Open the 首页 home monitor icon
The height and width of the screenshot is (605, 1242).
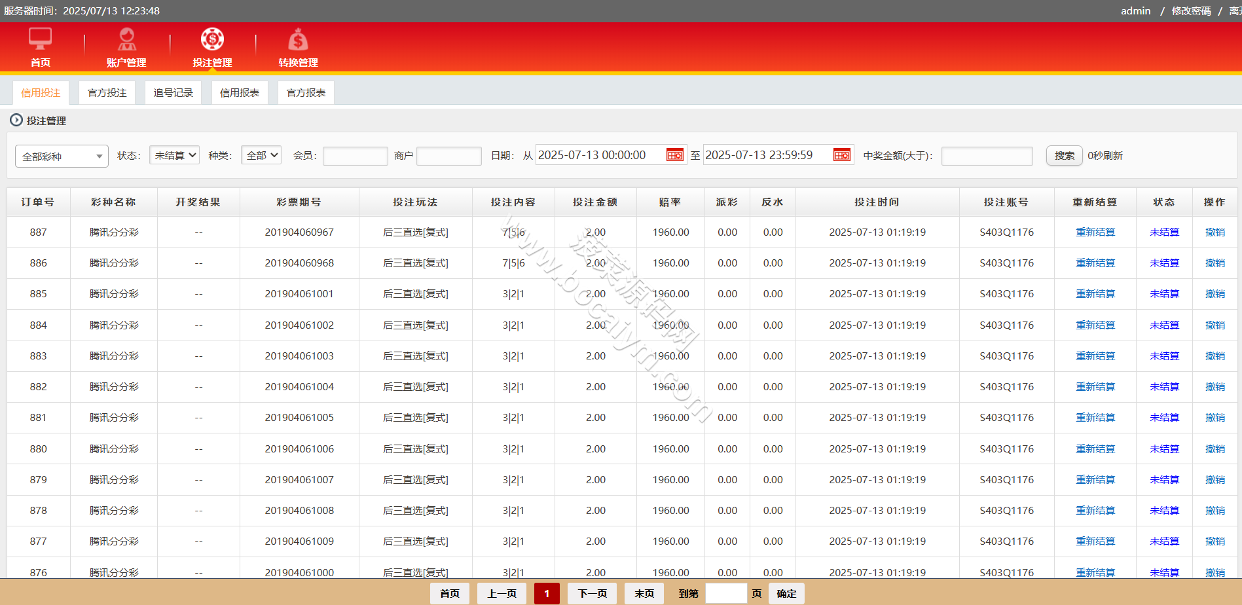[40, 39]
